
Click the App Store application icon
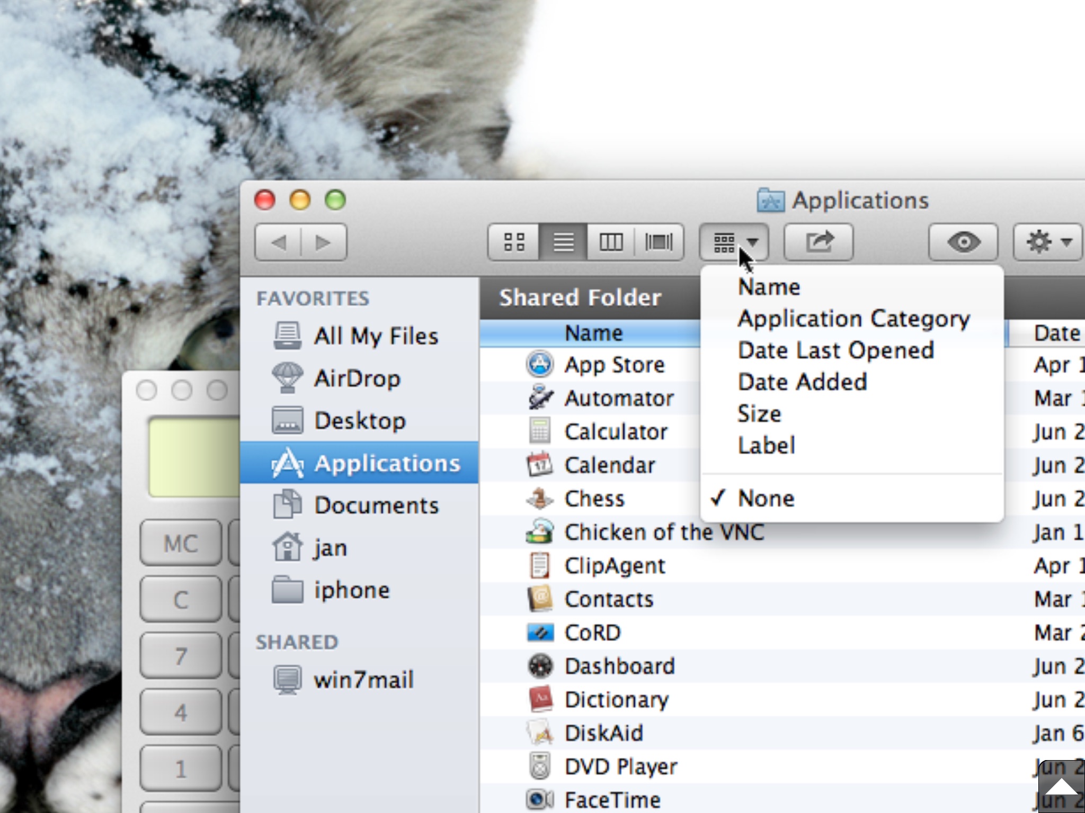point(540,364)
